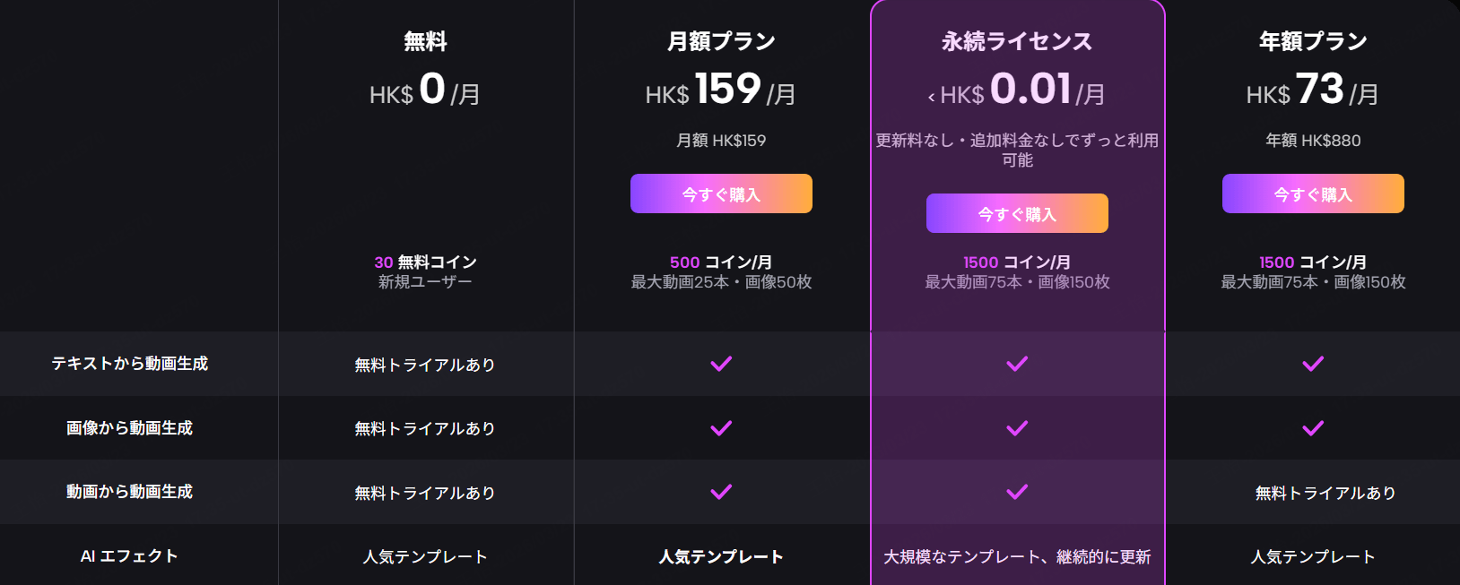Image resolution: width=1460 pixels, height=585 pixels.
Task: Select the checkmark for テキストから動画生成 under 永続ライセンス
Action: point(1017,364)
